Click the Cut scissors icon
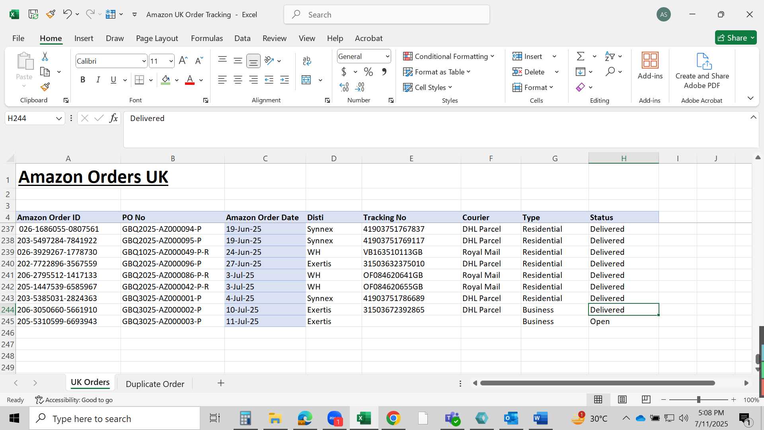764x430 pixels. tap(45, 57)
